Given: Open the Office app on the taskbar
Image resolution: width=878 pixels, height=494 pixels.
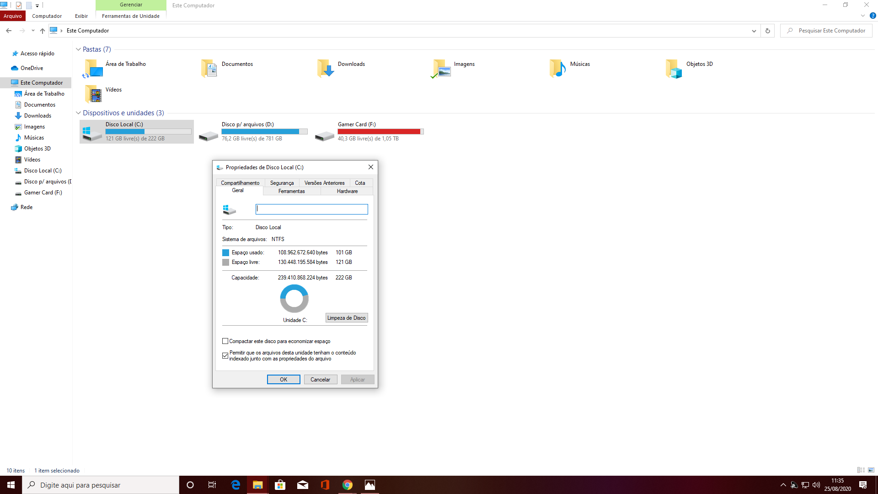Looking at the screenshot, I should coord(325,485).
